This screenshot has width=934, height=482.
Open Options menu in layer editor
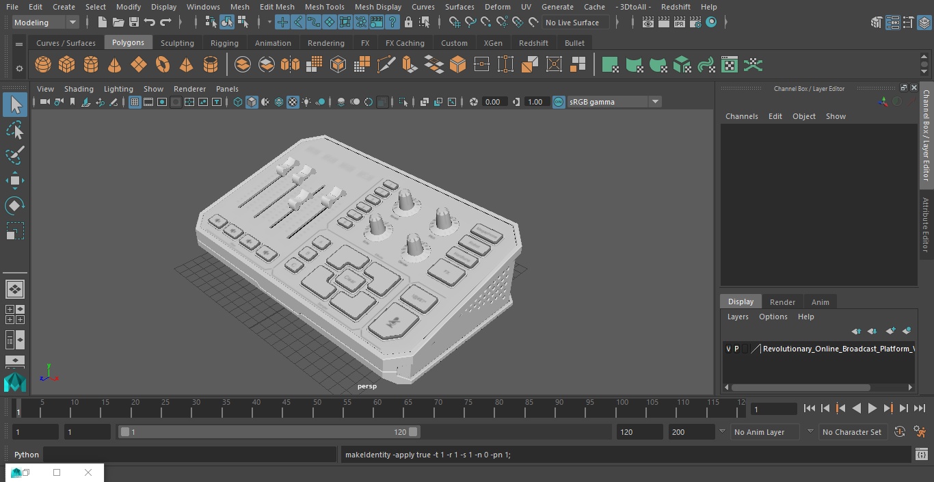(x=773, y=317)
